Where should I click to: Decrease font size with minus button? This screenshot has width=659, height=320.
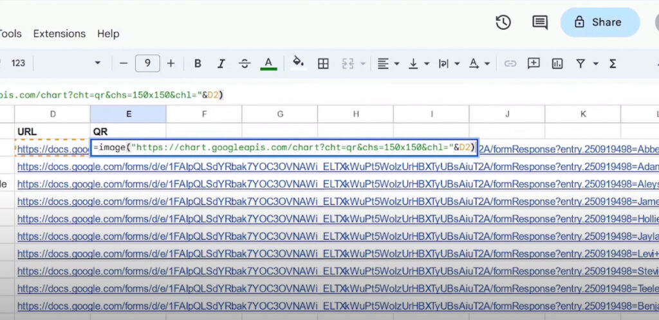click(123, 64)
